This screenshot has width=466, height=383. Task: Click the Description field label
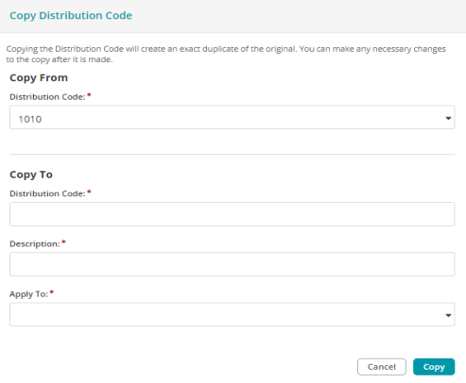point(35,244)
